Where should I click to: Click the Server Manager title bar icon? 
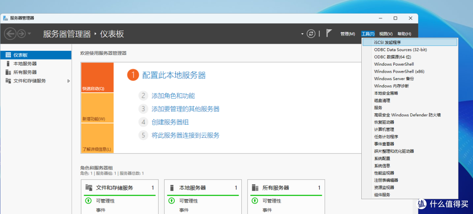(x=5, y=18)
